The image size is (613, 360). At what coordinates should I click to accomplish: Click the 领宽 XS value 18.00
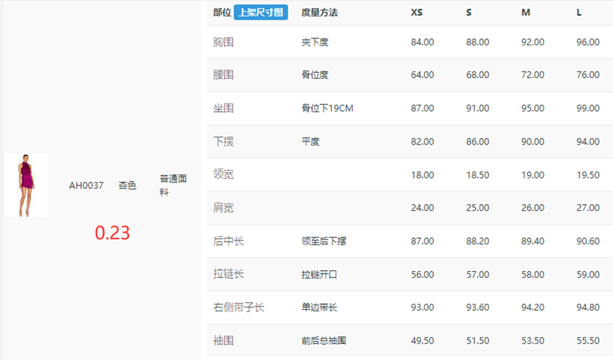(x=422, y=174)
